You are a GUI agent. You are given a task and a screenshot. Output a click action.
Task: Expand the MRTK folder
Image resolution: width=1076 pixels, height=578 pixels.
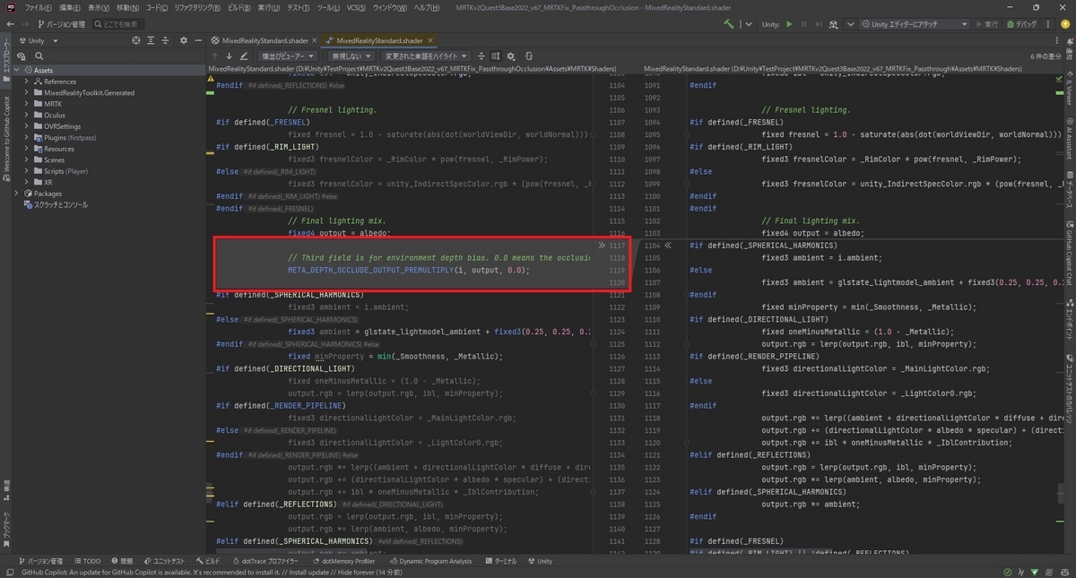pyautogui.click(x=26, y=104)
